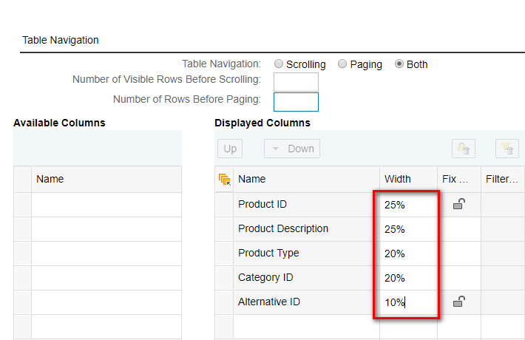Select the Product Description row name
525x340 pixels.
point(283,228)
